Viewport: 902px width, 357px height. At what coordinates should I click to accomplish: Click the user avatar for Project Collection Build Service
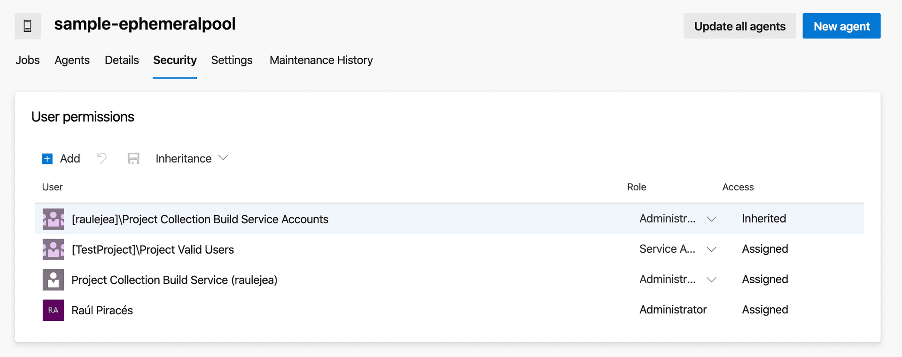tap(53, 279)
